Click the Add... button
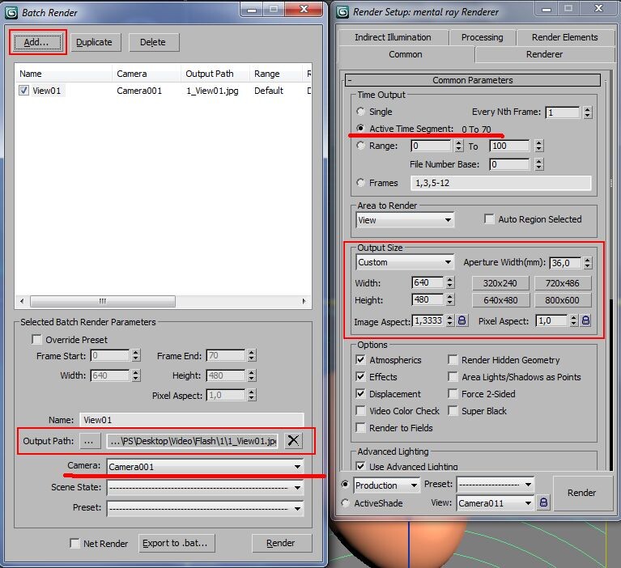Viewport: 621px width, 568px height. [38, 42]
